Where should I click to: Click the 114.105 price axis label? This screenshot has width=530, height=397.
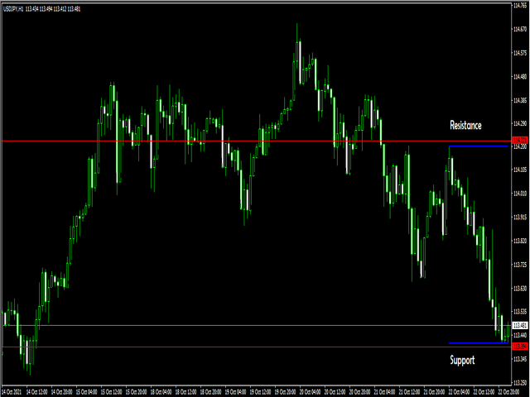[x=520, y=170]
